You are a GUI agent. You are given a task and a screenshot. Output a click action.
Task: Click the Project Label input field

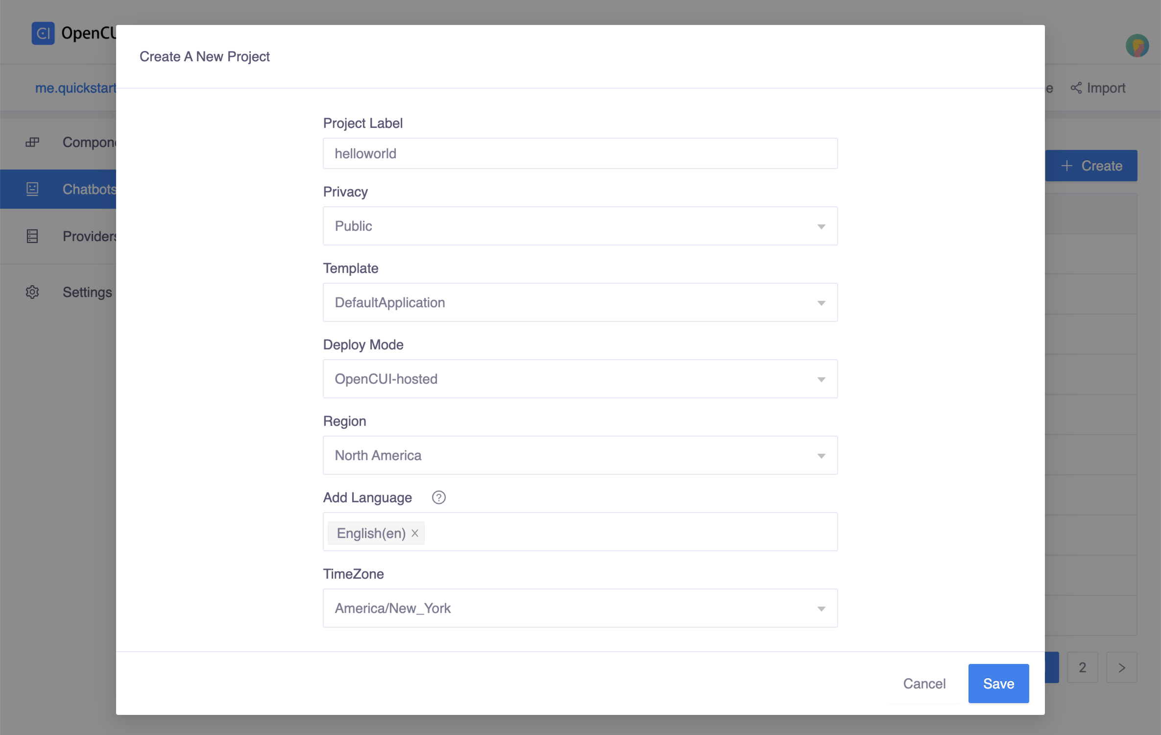point(580,153)
